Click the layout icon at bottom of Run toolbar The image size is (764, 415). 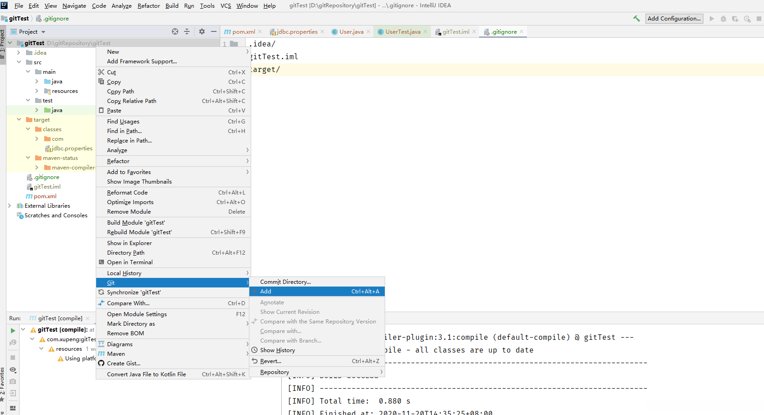[13, 408]
